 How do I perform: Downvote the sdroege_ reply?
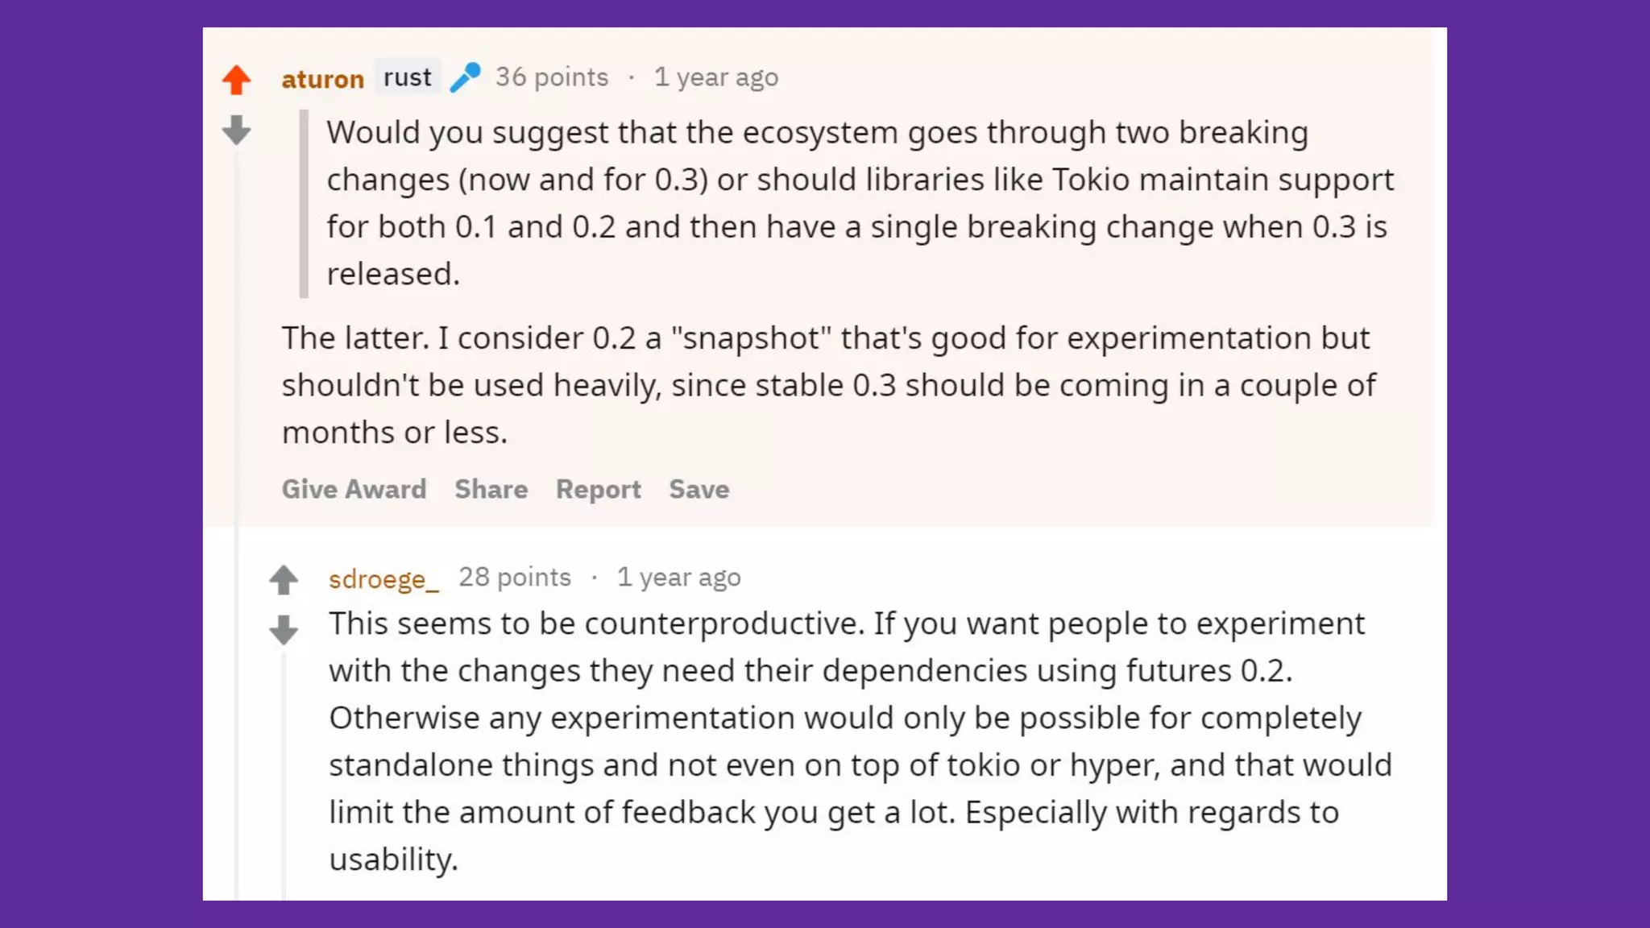284,630
